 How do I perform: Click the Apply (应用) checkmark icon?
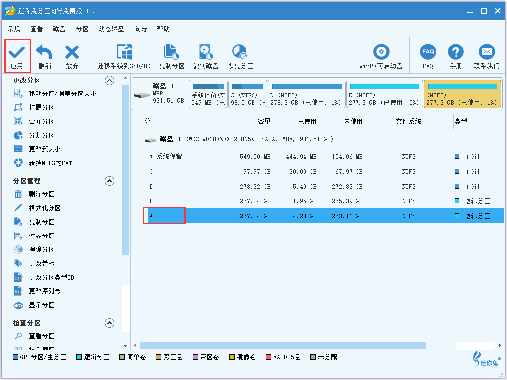point(17,52)
